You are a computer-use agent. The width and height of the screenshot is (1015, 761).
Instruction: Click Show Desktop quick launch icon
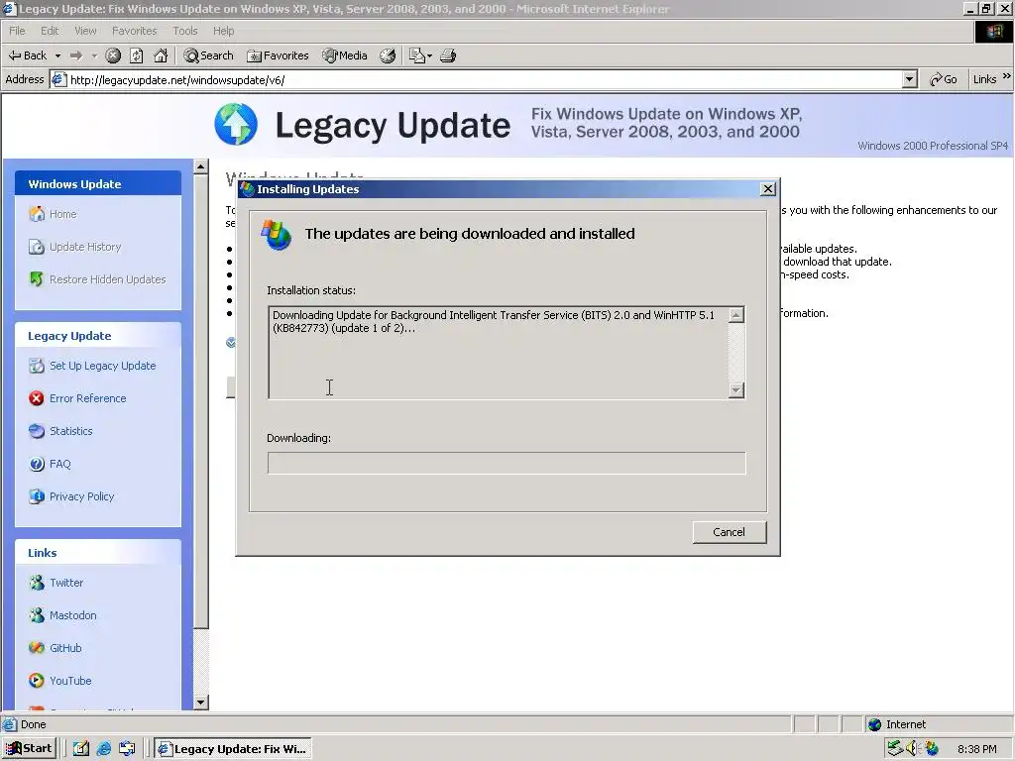(x=80, y=749)
